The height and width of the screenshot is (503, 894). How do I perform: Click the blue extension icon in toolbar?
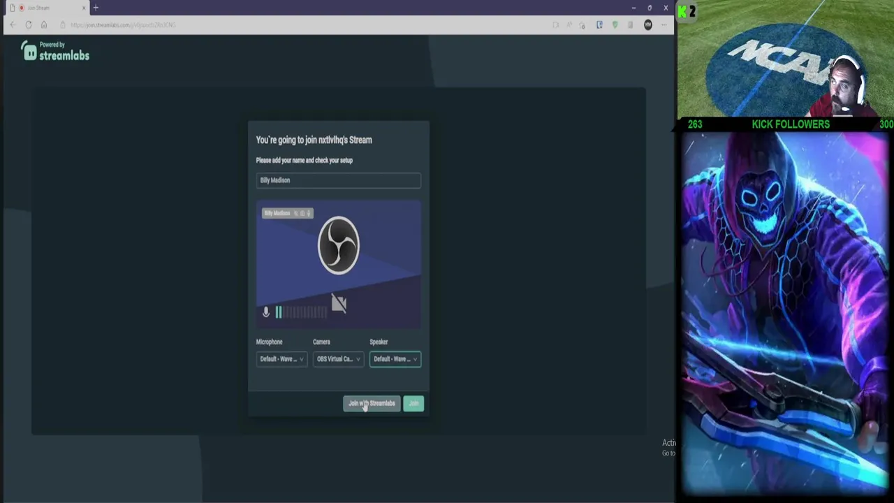(599, 25)
